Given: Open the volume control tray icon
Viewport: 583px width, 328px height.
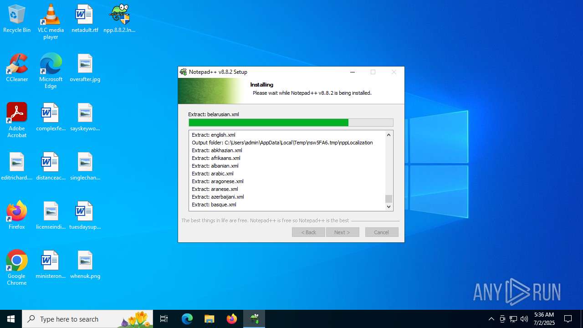Looking at the screenshot, I should 524,319.
